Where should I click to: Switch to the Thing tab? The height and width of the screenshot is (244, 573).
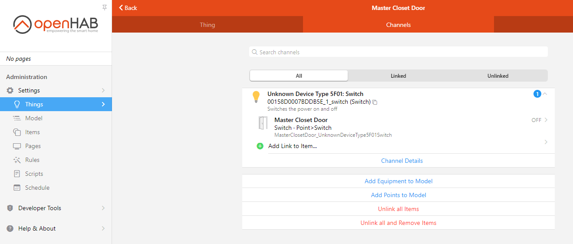(207, 25)
